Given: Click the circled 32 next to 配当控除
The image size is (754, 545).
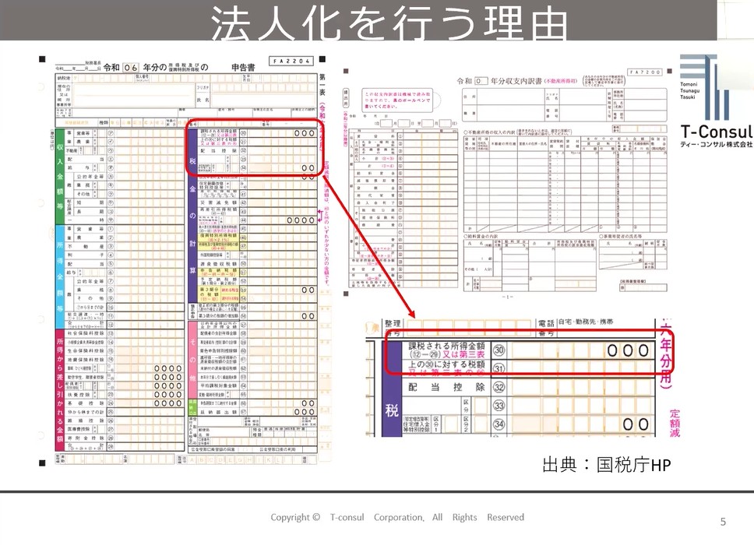Looking at the screenshot, I should [x=500, y=387].
